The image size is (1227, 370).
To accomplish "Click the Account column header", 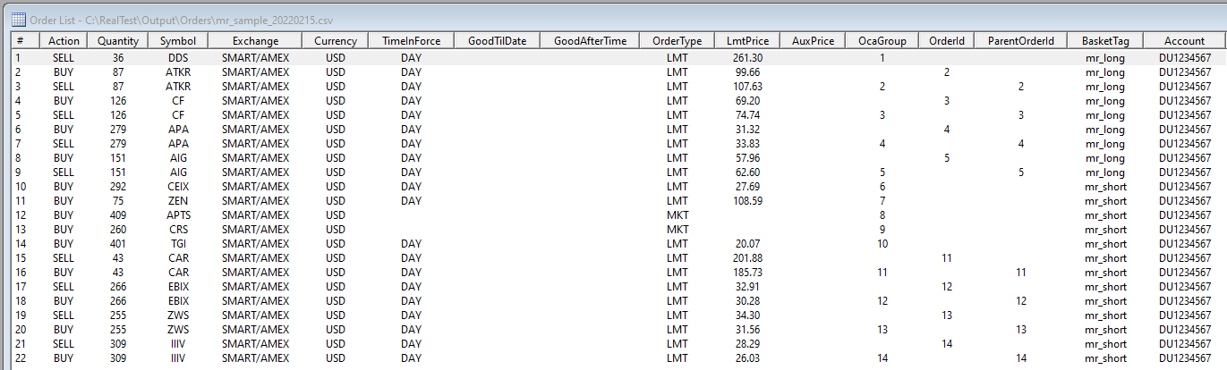I will pos(1184,41).
